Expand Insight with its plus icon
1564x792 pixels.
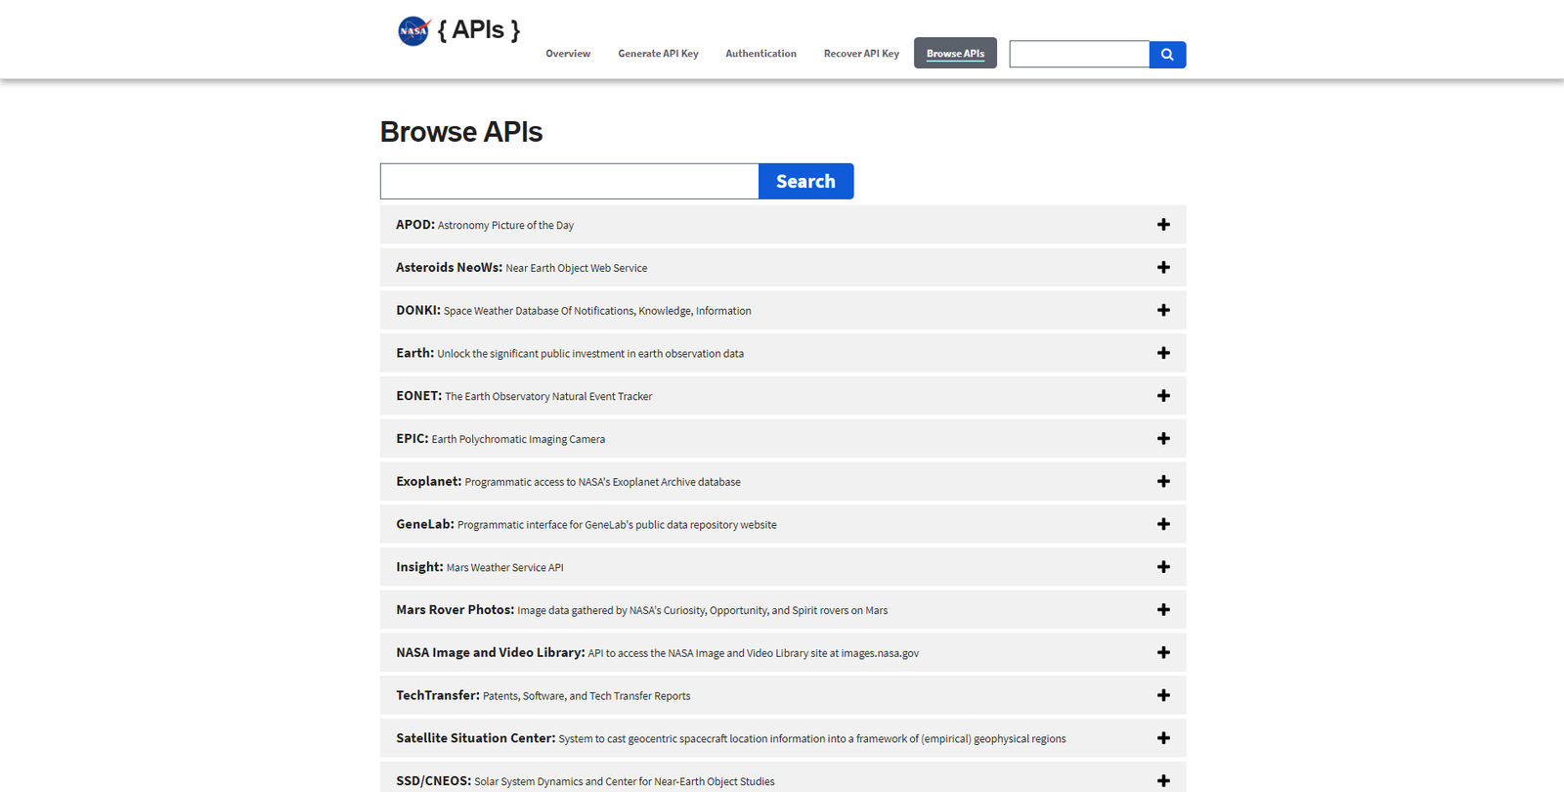tap(1163, 567)
